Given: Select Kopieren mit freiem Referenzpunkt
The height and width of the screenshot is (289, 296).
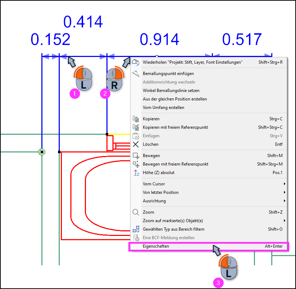Looking at the screenshot, I should pyautogui.click(x=209, y=127).
